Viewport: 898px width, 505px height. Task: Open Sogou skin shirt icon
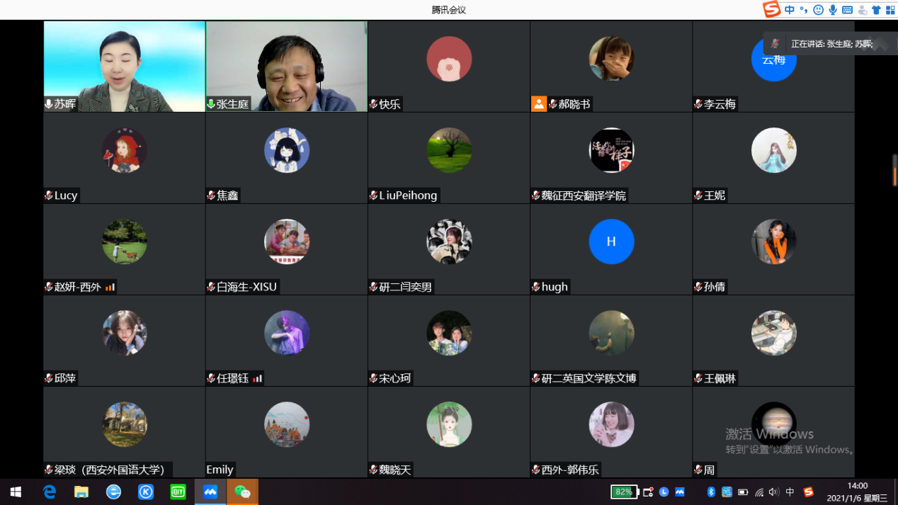tap(876, 10)
